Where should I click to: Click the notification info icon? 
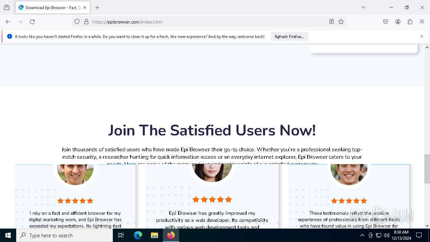tap(9, 36)
